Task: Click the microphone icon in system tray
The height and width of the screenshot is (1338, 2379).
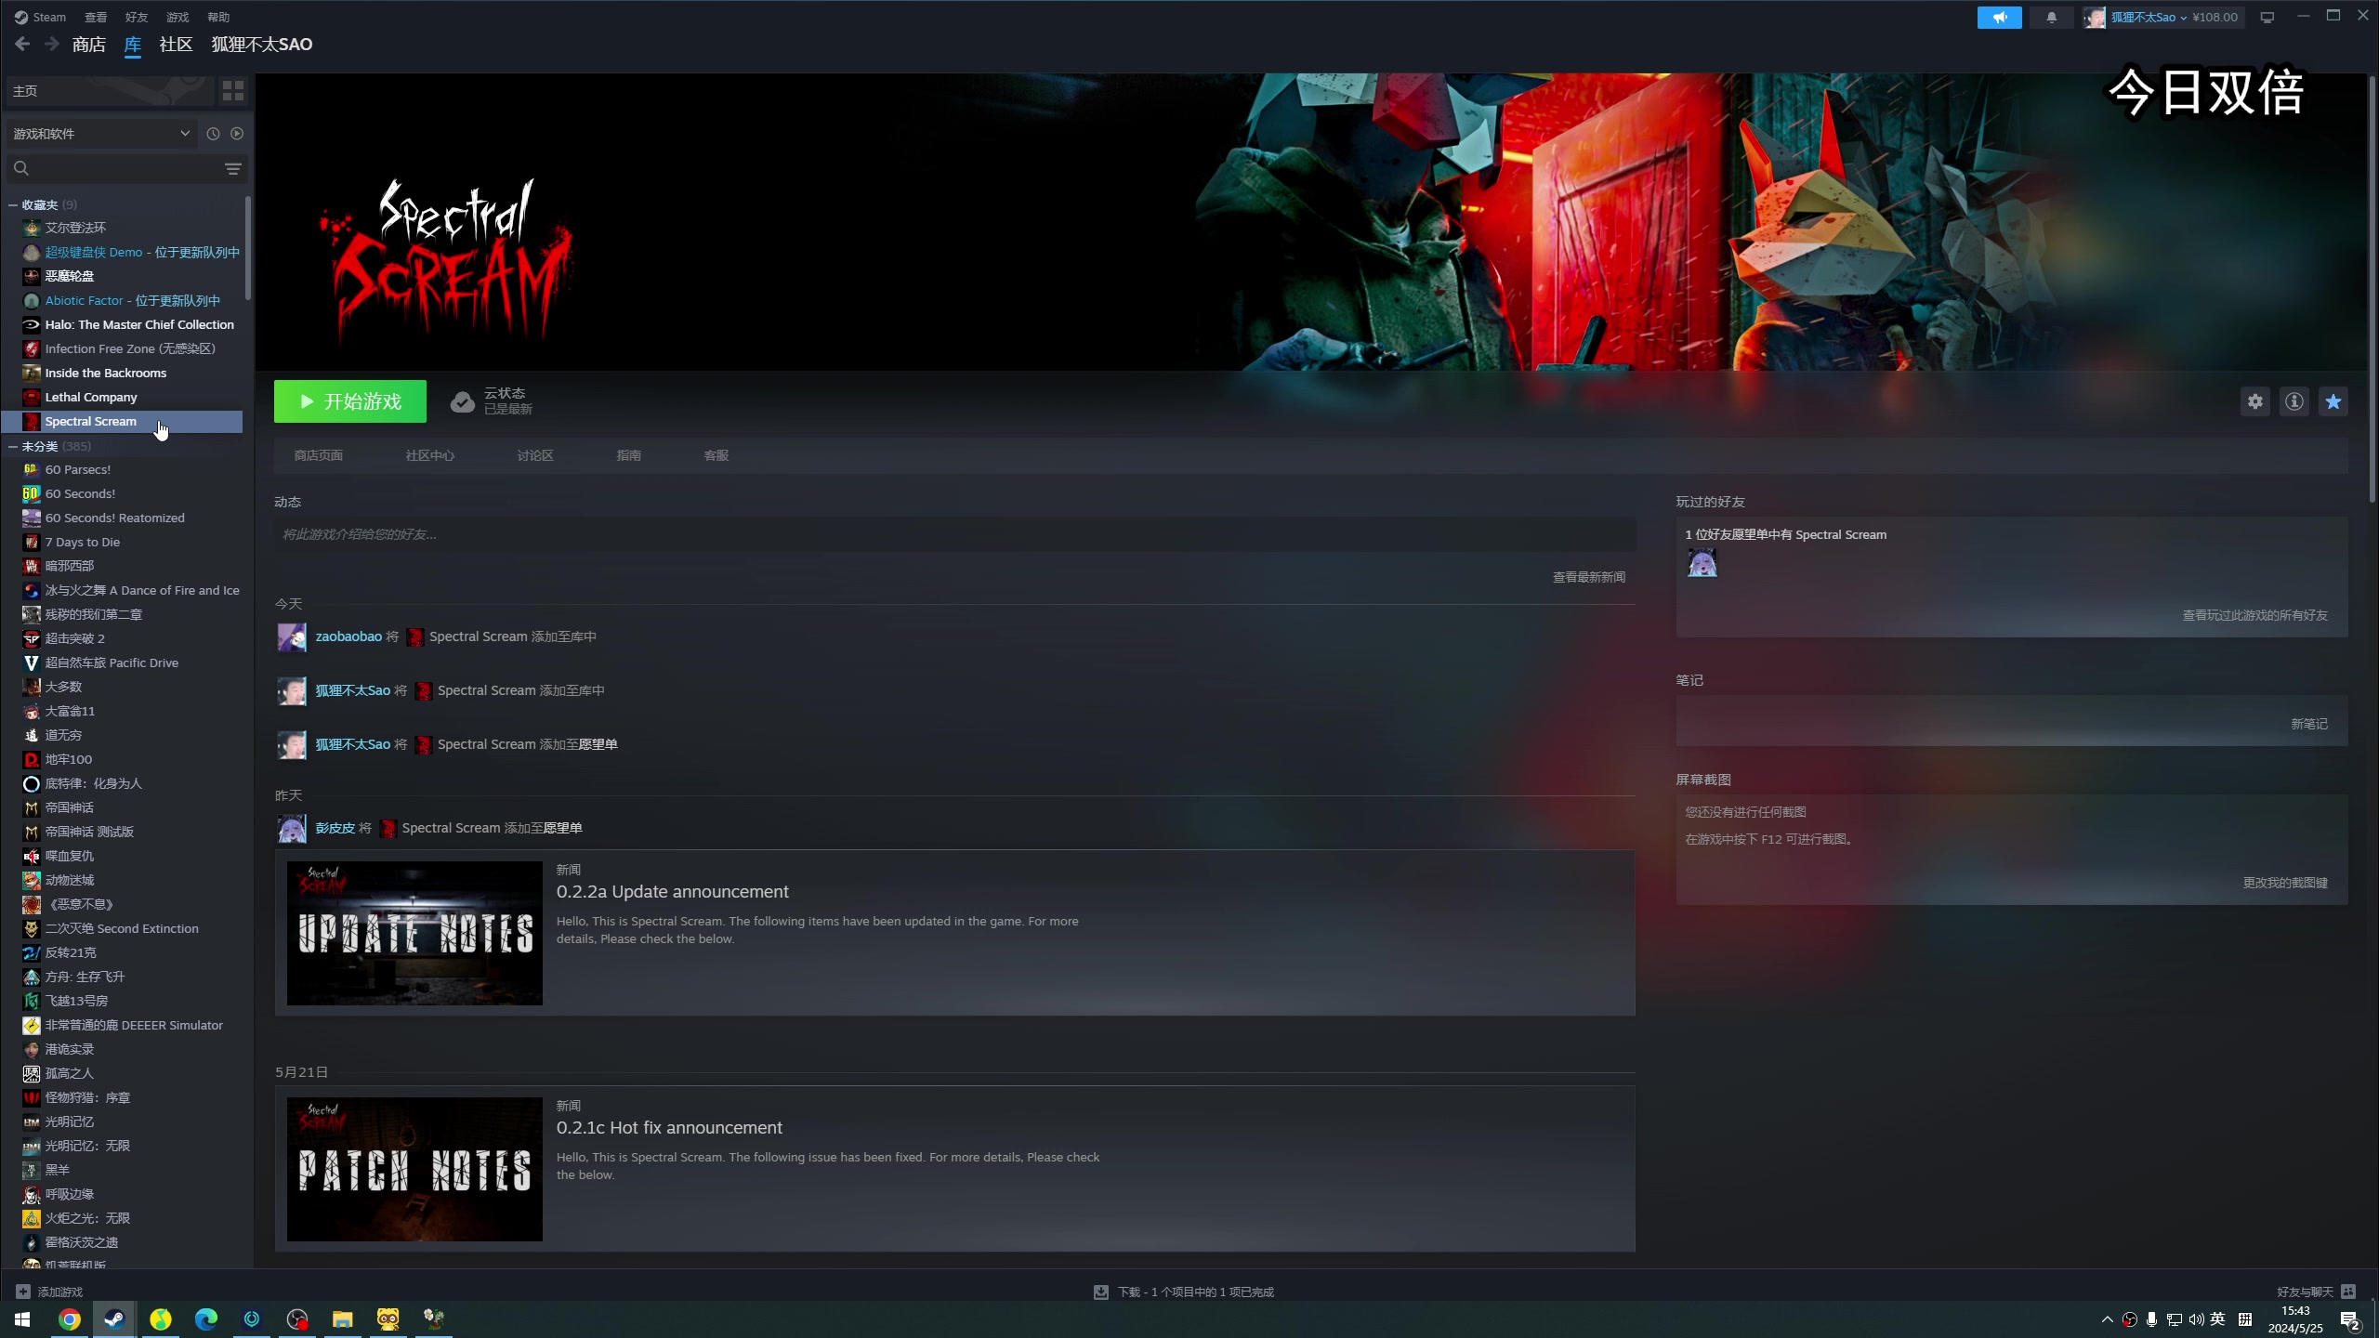Action: pyautogui.click(x=2151, y=1319)
